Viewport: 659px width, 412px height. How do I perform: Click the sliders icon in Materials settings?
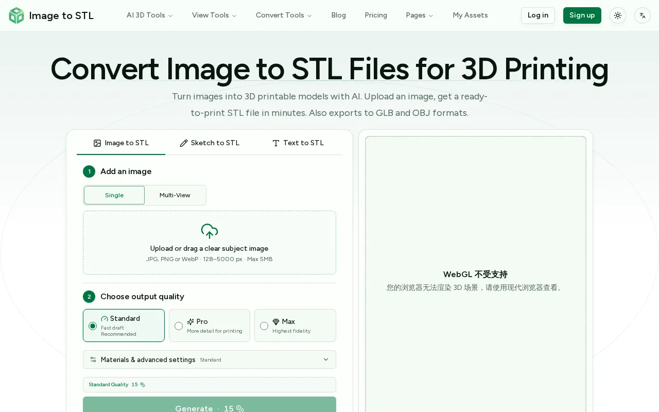(93, 359)
